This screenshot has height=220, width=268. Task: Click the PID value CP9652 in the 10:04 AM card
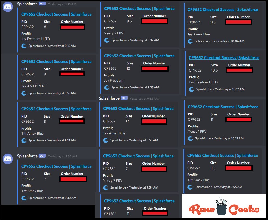pos(194,22)
